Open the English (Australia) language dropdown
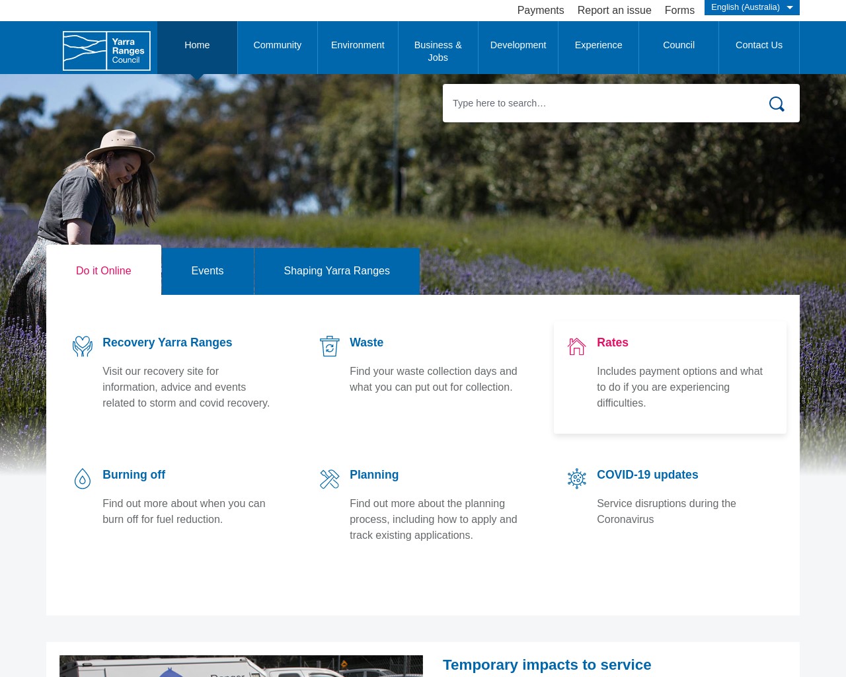This screenshot has width=846, height=677. click(751, 7)
